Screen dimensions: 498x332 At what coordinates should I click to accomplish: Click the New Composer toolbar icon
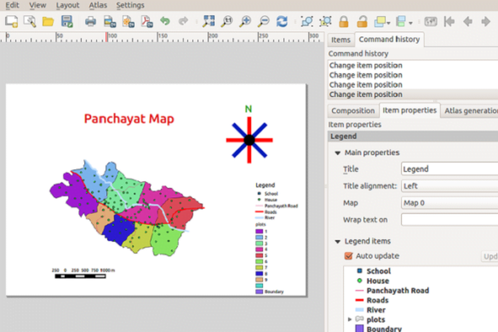click(x=11, y=21)
